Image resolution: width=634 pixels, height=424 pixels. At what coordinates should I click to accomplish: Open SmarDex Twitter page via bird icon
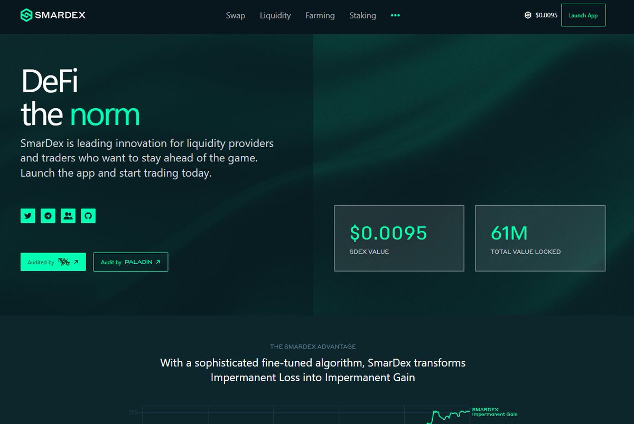point(27,216)
